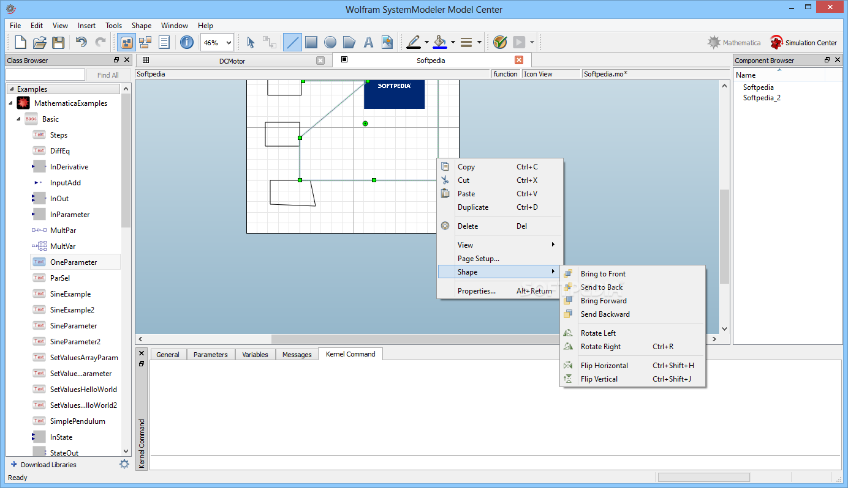The width and height of the screenshot is (848, 488).
Task: Select the Text tool letter A
Action: click(x=368, y=42)
